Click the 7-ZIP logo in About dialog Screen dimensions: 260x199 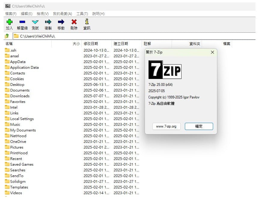pyautogui.click(x=165, y=70)
